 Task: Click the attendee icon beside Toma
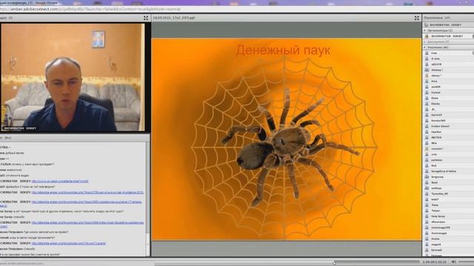coord(427,205)
